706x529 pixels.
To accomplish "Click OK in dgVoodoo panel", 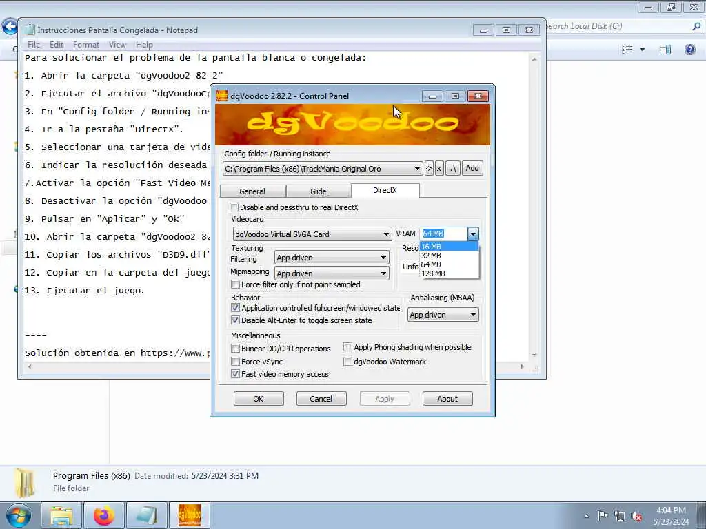I will [x=259, y=399].
